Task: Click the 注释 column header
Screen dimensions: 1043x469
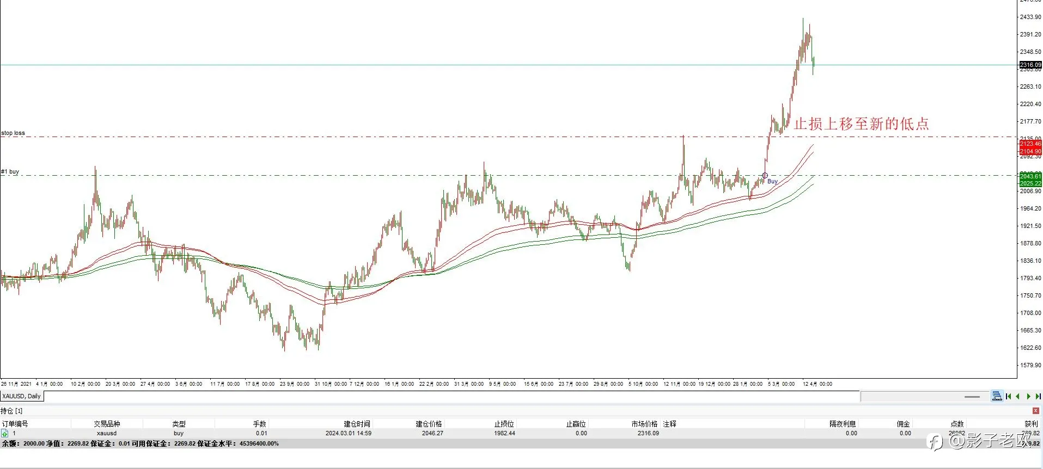Action: (669, 424)
